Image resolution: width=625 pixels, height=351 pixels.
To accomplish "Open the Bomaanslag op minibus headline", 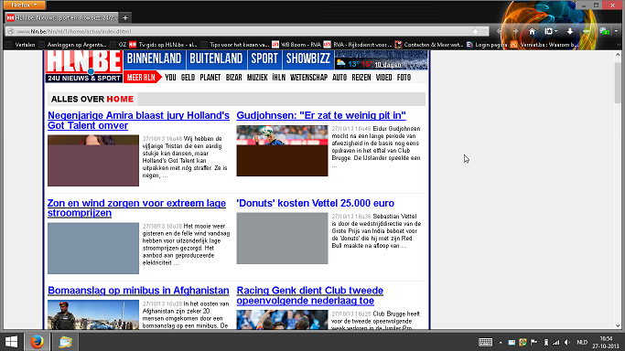I will 138,291.
